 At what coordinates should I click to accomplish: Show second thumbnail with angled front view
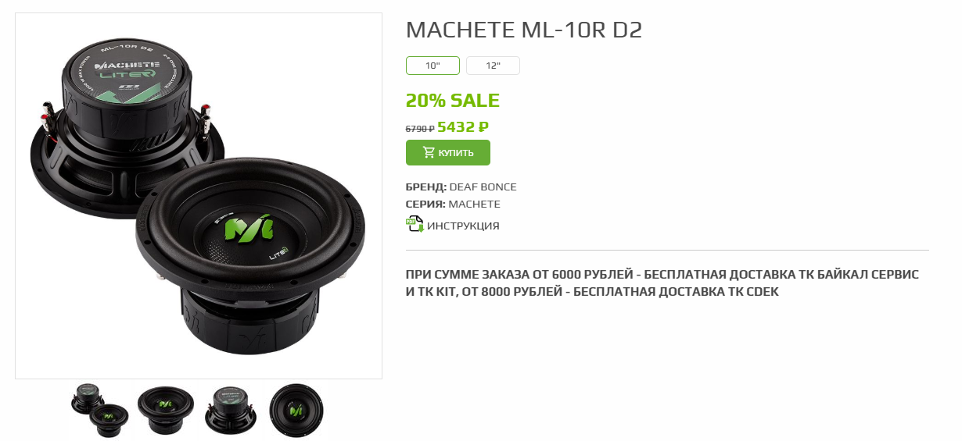point(165,410)
